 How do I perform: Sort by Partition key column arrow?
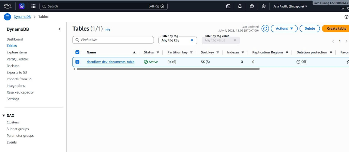click(x=192, y=52)
